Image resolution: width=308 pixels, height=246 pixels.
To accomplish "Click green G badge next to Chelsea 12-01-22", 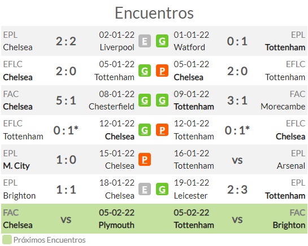I will (145, 130).
